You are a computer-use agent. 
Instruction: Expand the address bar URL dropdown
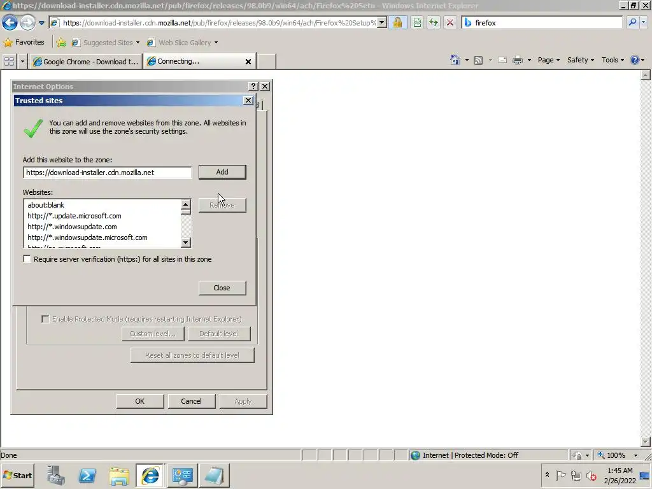(381, 22)
